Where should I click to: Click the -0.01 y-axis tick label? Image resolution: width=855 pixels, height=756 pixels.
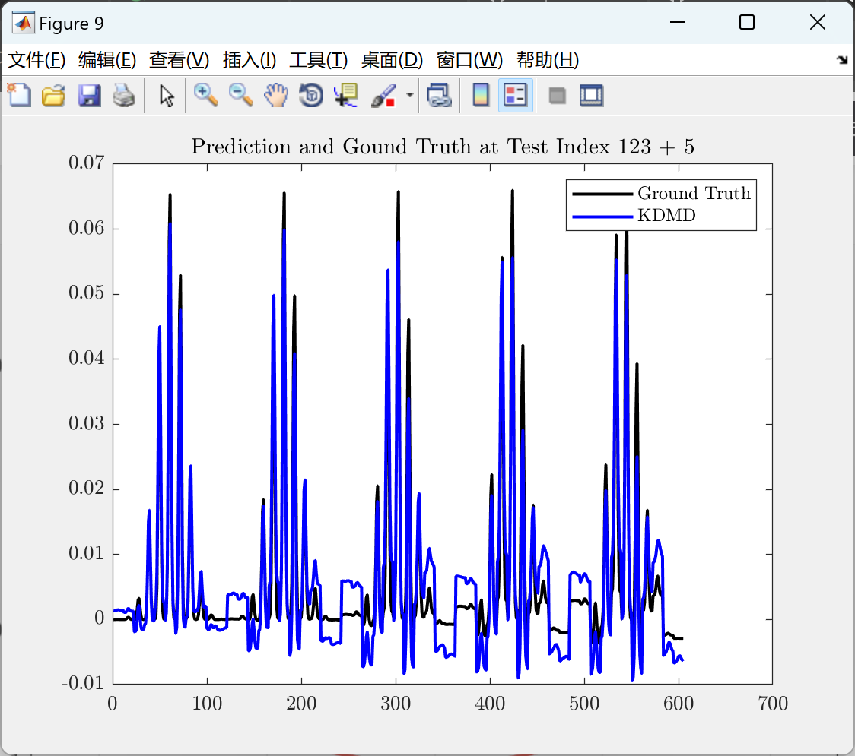[x=82, y=683]
